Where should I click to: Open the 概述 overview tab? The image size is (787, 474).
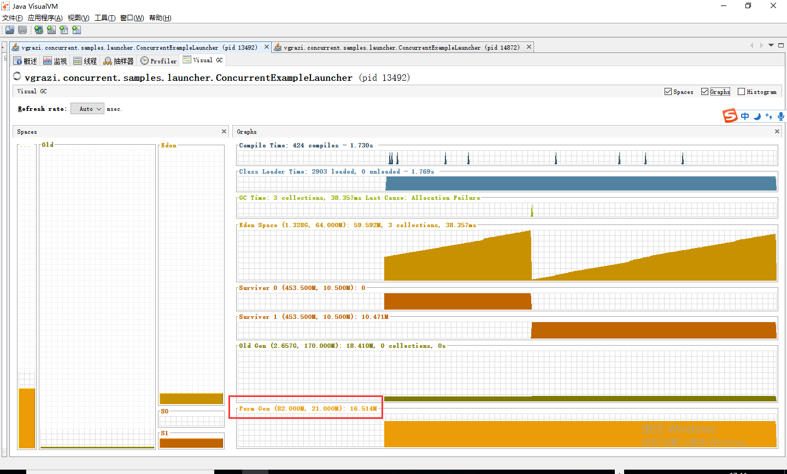pos(25,61)
